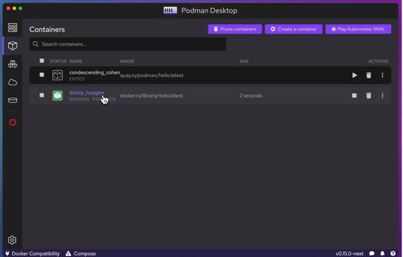Image resolution: width=403 pixels, height=257 pixels.
Task: Toggle the select-all containers checkbox
Action: point(42,61)
